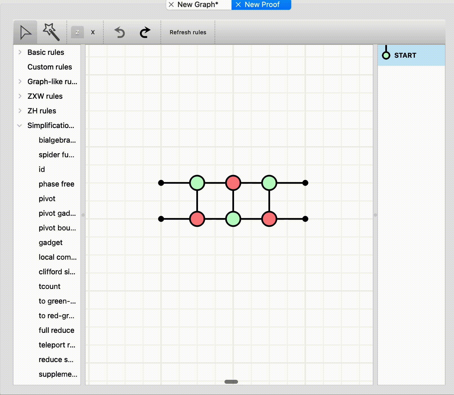Click the redo arrow icon
Viewport: 454px width, 395px height.
145,32
